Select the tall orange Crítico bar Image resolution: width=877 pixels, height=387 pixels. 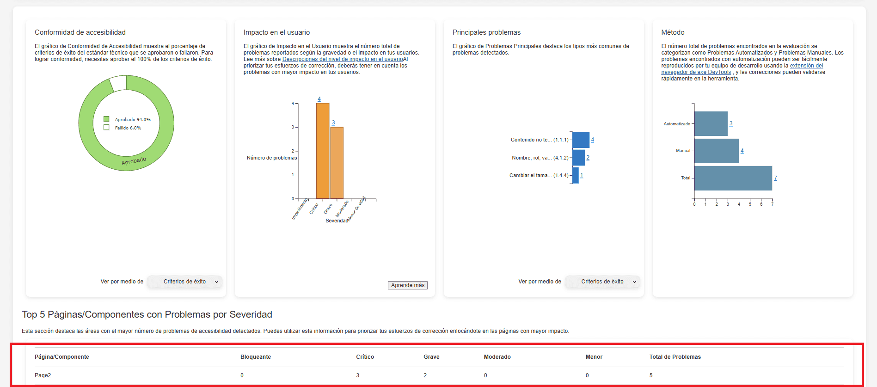323,151
